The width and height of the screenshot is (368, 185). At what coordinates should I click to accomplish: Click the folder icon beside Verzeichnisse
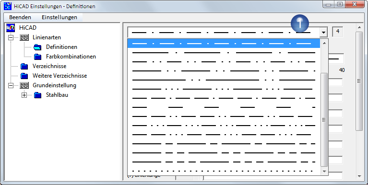[x=24, y=66]
